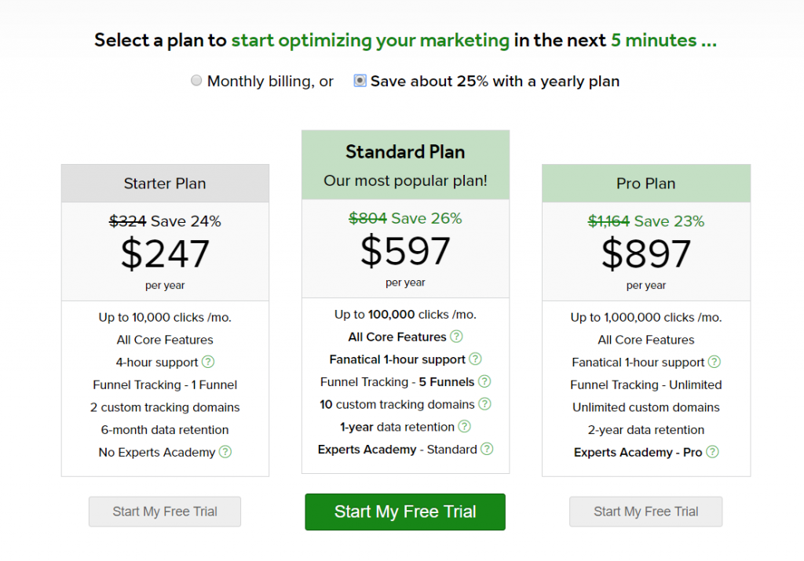Select the yearly plan radio button

tap(360, 81)
